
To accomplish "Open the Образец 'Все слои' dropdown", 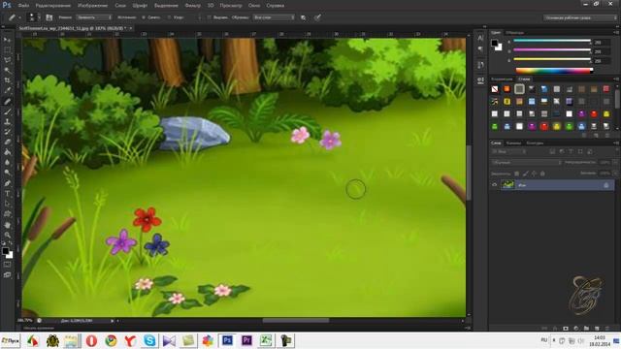I will pyautogui.click(x=274, y=17).
